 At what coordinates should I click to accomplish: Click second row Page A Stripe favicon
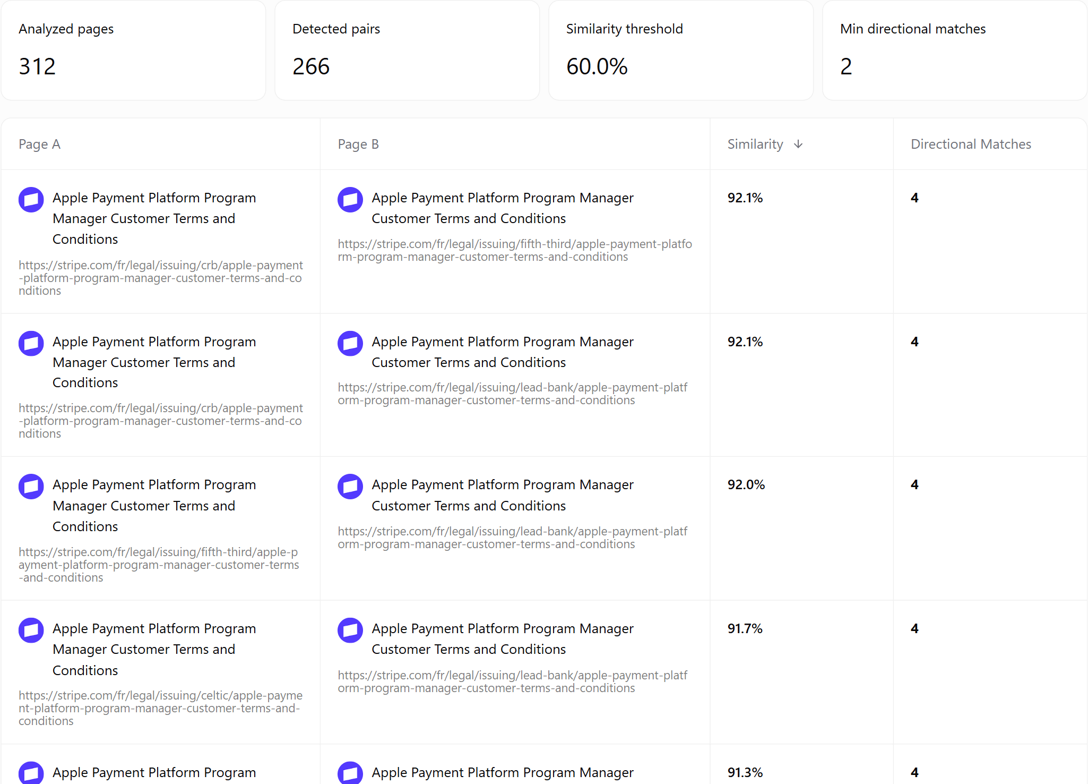31,344
